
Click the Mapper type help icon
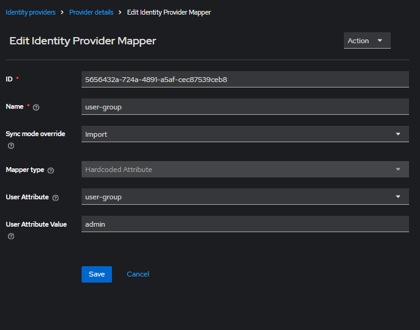point(51,170)
